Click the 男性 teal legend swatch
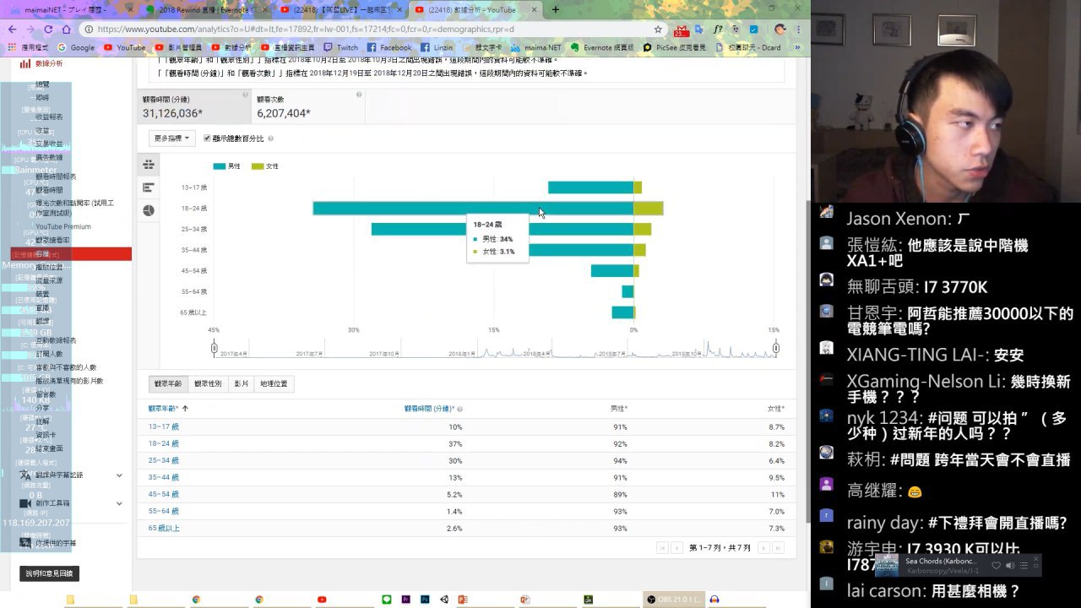The image size is (1081, 608). tap(220, 166)
